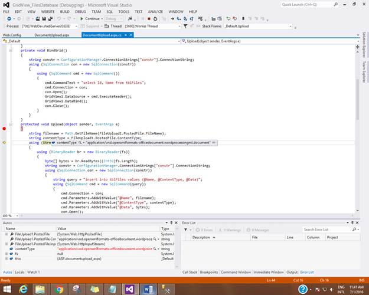The image size is (369, 295).
Task: Click the Search Error List field
Action: [x=325, y=230]
